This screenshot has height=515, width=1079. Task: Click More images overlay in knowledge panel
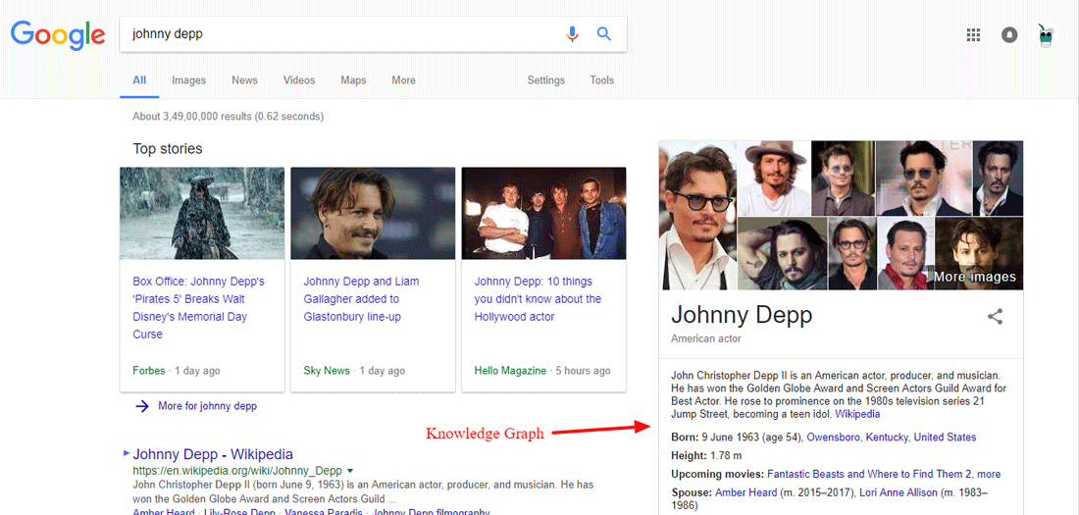(974, 277)
